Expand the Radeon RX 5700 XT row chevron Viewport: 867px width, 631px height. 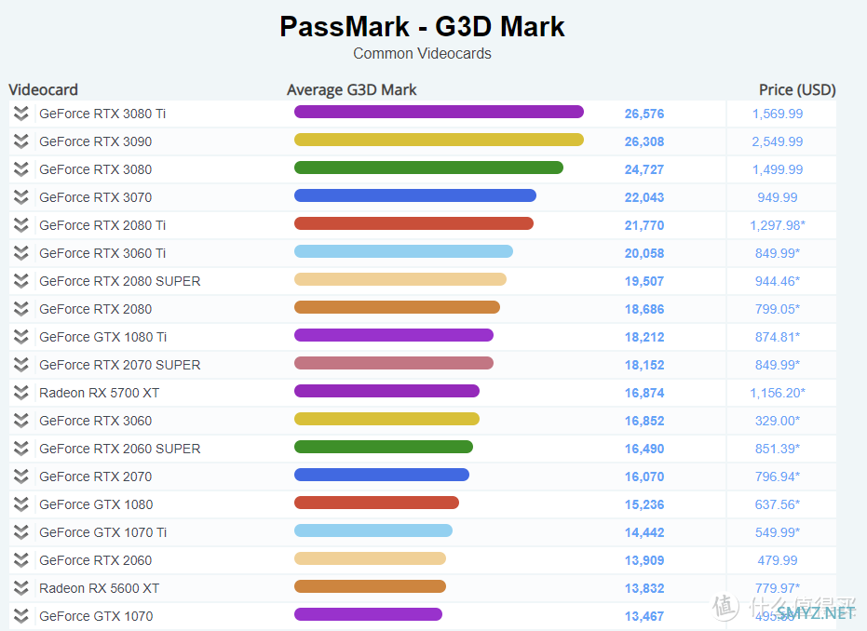(x=21, y=393)
